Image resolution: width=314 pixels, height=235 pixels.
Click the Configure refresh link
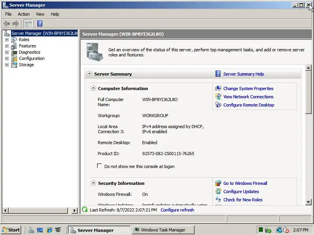(x=177, y=210)
